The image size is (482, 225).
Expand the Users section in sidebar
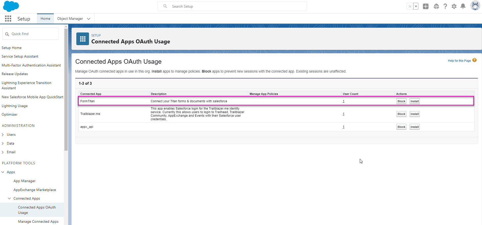click(x=3, y=135)
